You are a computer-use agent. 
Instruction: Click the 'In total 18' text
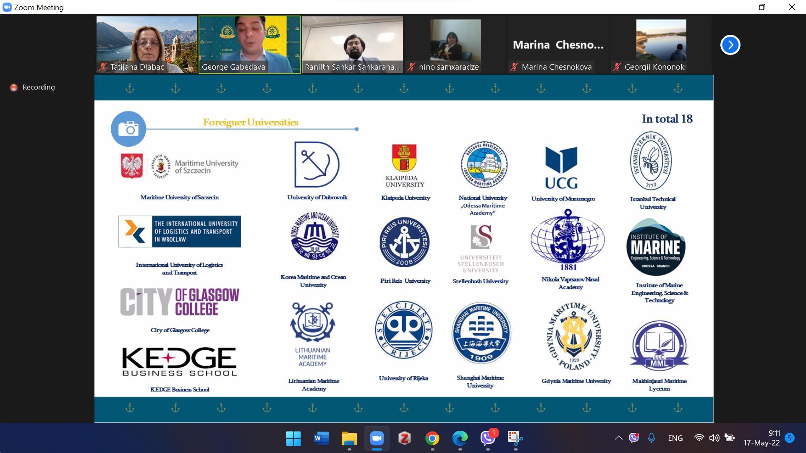click(667, 119)
